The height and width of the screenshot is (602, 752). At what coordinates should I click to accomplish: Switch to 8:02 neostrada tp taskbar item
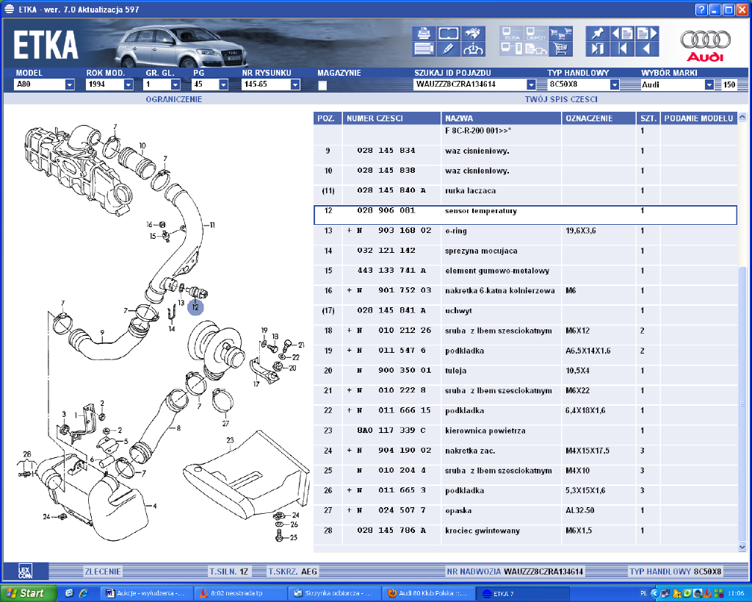239,593
